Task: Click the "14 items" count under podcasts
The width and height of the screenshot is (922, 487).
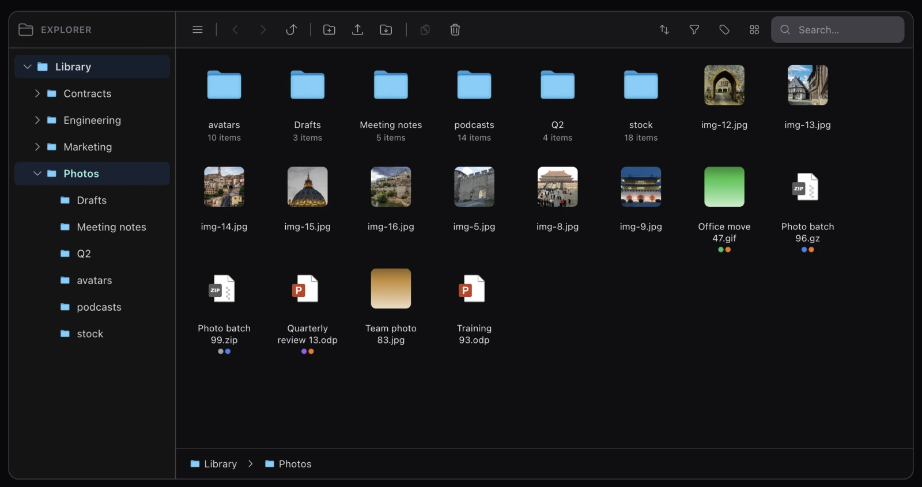Action: (474, 138)
